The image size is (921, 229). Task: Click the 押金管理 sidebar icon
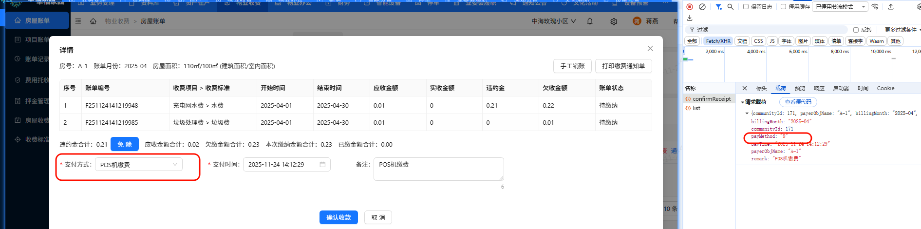18,101
